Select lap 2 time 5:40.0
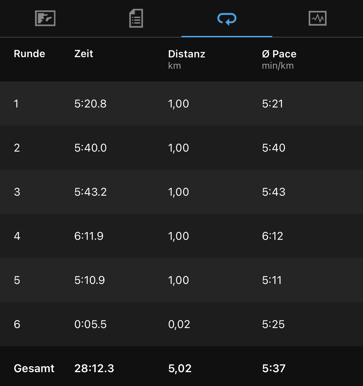 90,148
